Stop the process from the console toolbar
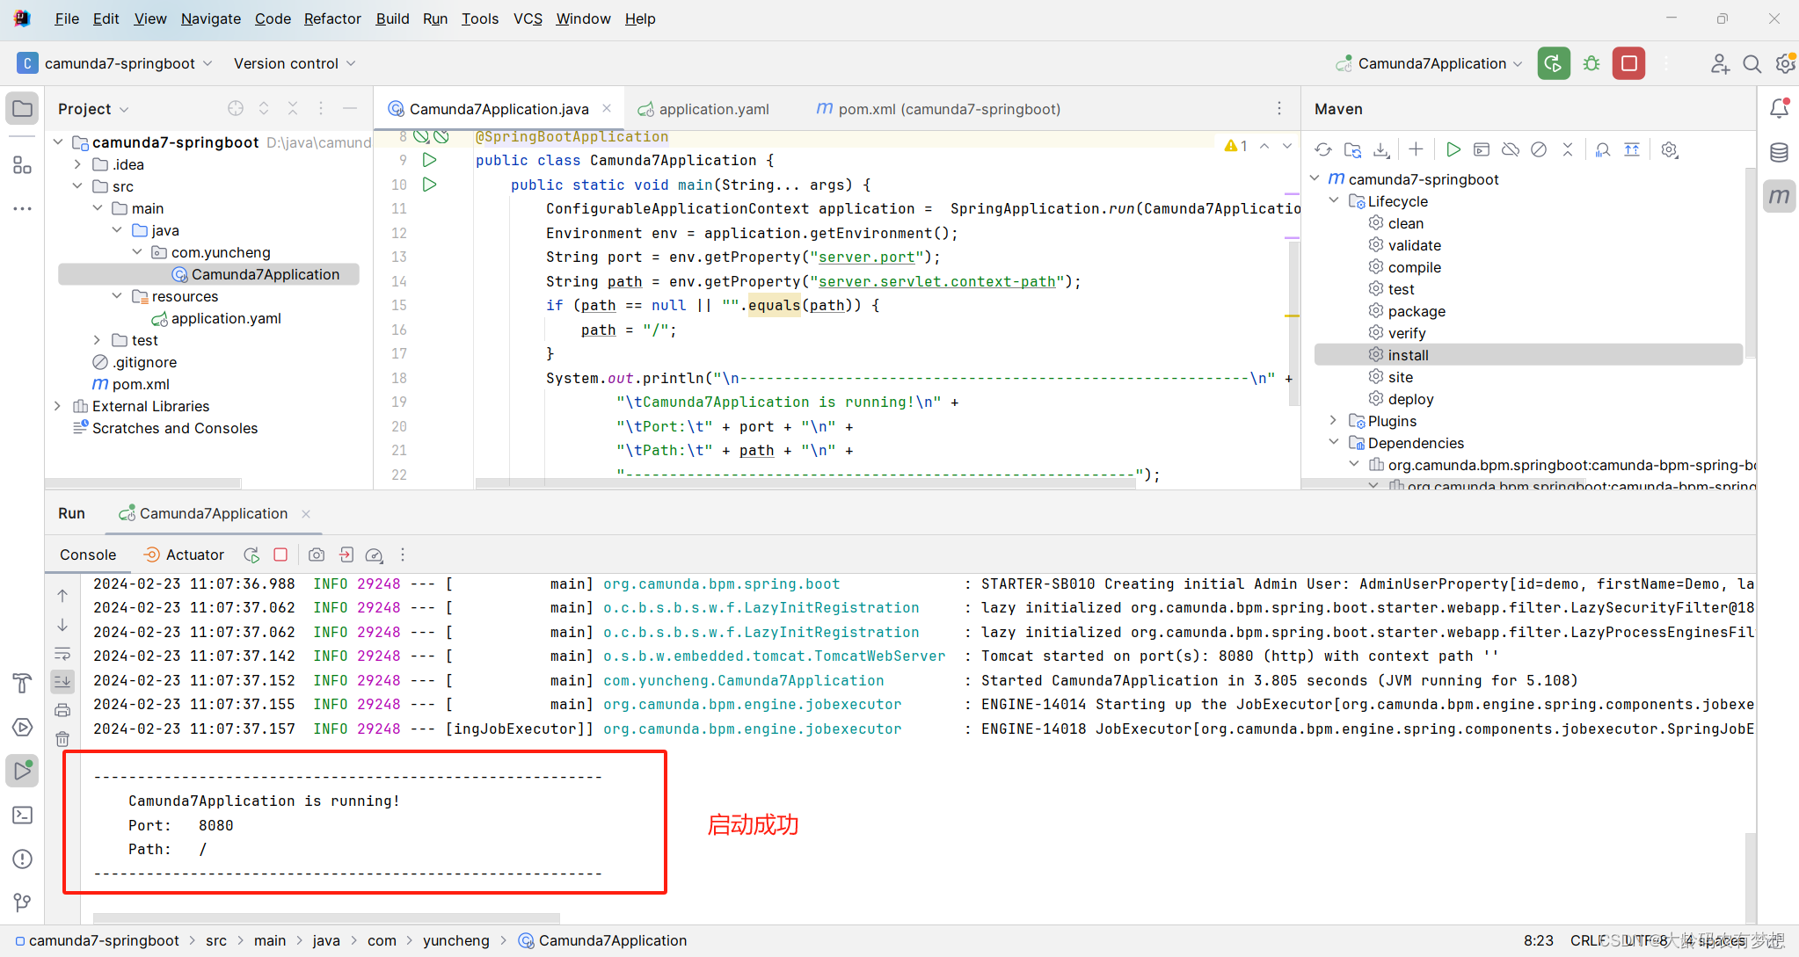The image size is (1799, 957). click(280, 555)
